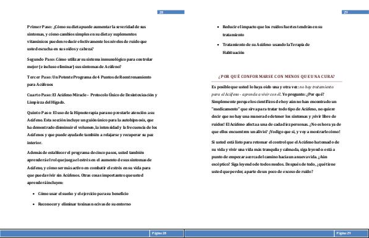The width and height of the screenshot is (369, 238).
Task: Click the horizontal rule under the red heading
Action: click(x=277, y=82)
